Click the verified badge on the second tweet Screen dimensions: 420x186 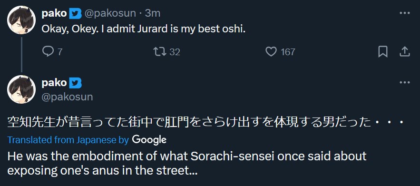(75, 83)
